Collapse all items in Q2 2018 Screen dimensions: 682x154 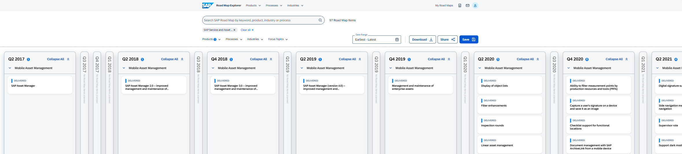point(172,59)
